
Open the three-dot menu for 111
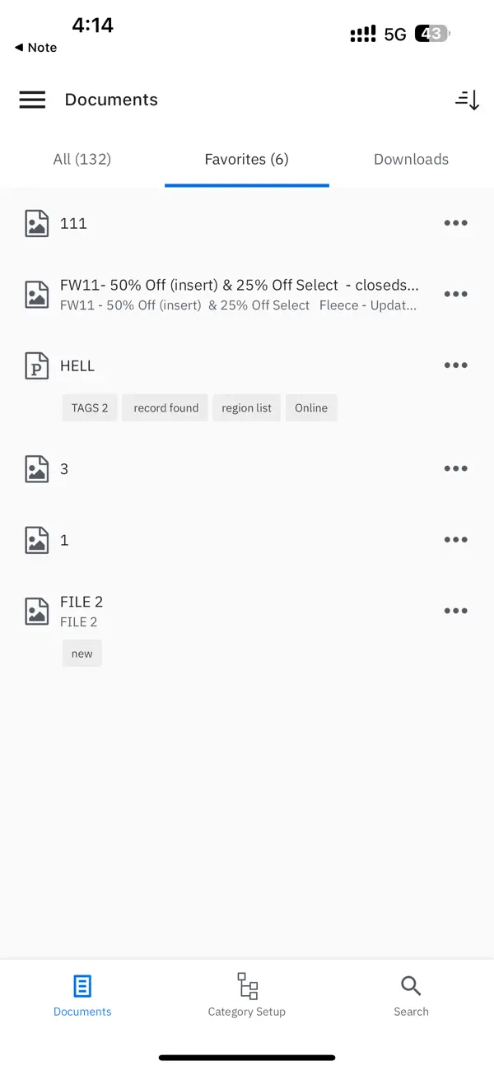pyautogui.click(x=455, y=222)
